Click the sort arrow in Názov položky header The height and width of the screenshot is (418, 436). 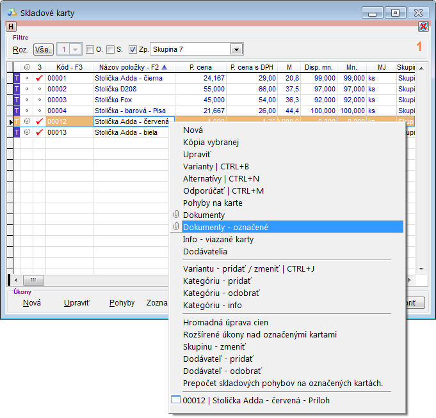pyautogui.click(x=165, y=67)
